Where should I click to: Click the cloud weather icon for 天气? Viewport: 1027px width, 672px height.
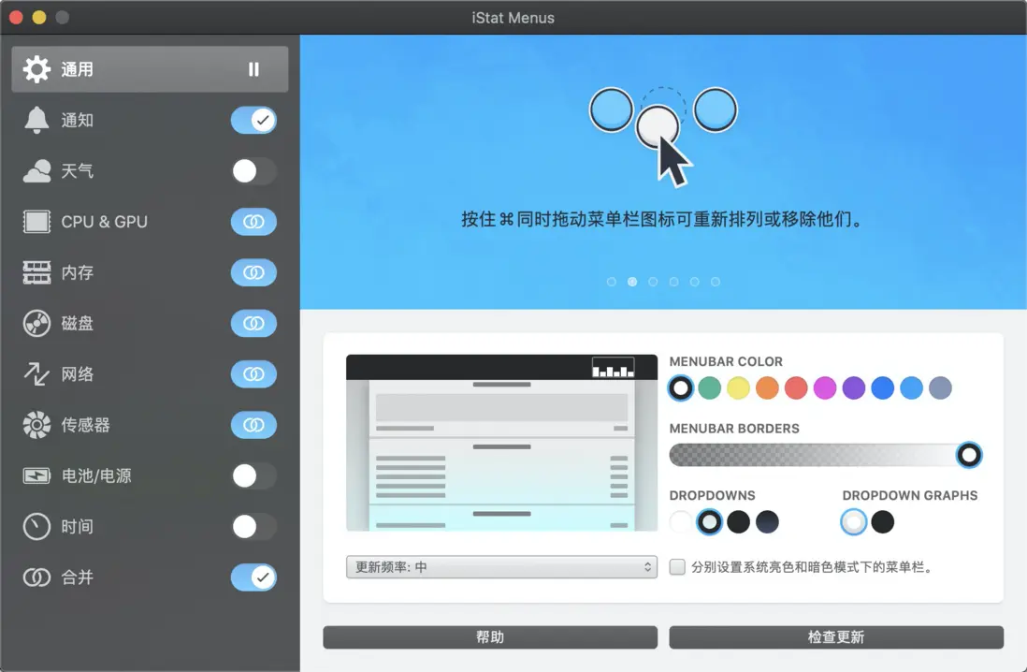click(36, 171)
